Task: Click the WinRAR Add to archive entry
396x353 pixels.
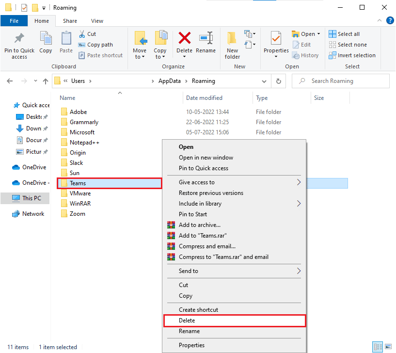Action: click(x=200, y=225)
